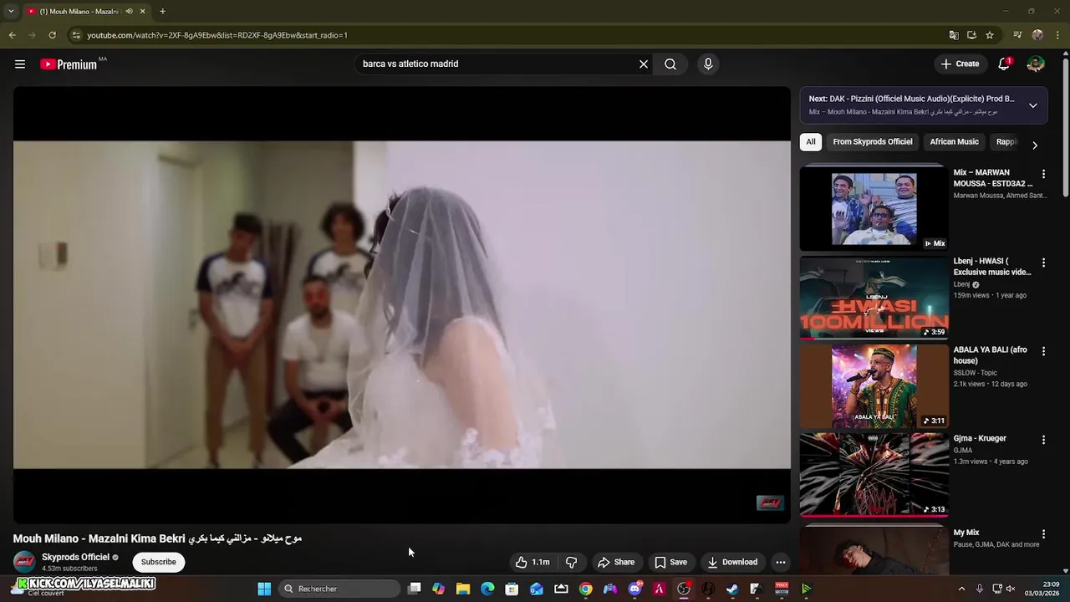The height and width of the screenshot is (602, 1070).
Task: Run search with the magnifier button
Action: coord(670,64)
